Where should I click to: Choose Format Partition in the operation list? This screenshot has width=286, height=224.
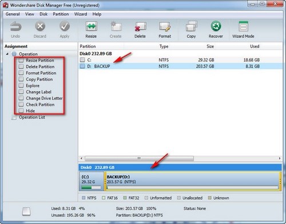coord(41,73)
